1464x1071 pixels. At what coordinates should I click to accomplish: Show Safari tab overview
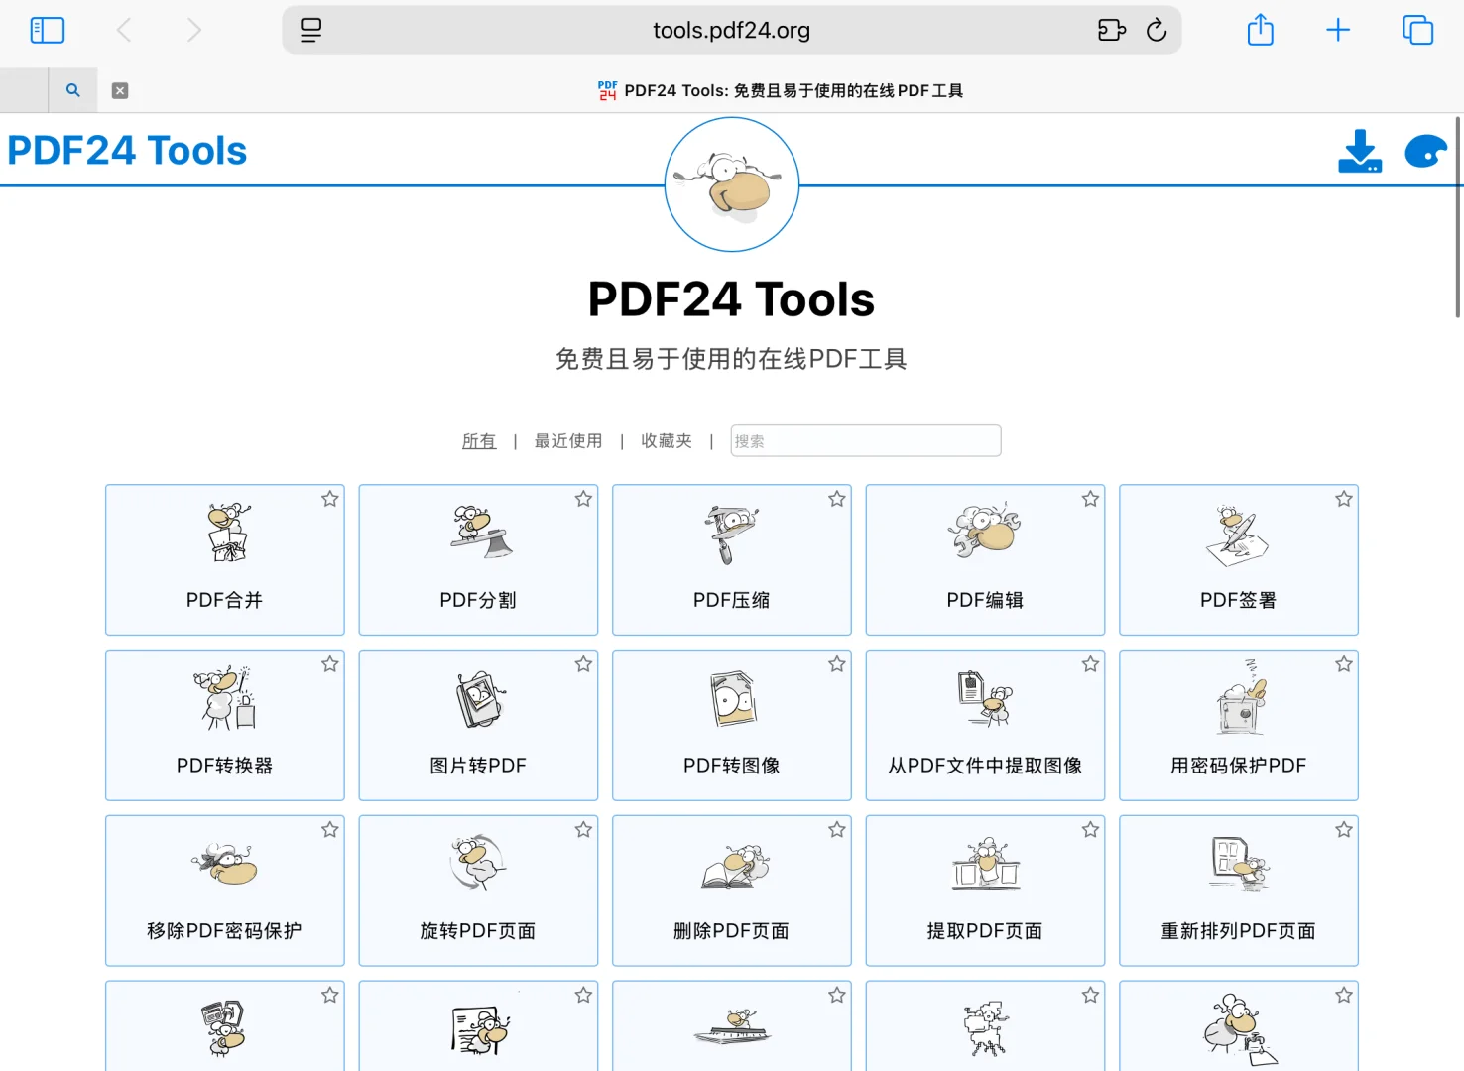(x=1418, y=30)
